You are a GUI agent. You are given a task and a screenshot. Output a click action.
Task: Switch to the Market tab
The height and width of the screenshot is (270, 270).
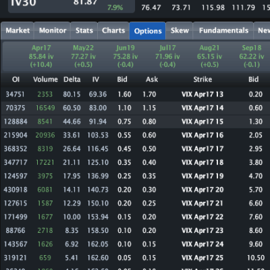pyautogui.click(x=18, y=30)
